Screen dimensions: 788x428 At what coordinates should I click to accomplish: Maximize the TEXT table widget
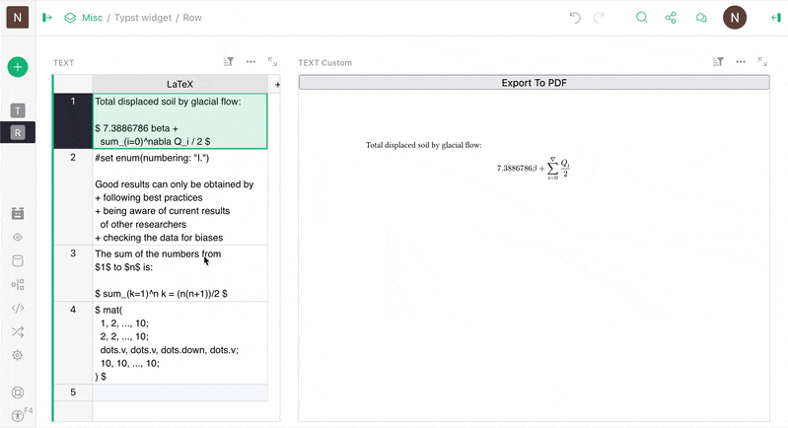(272, 62)
